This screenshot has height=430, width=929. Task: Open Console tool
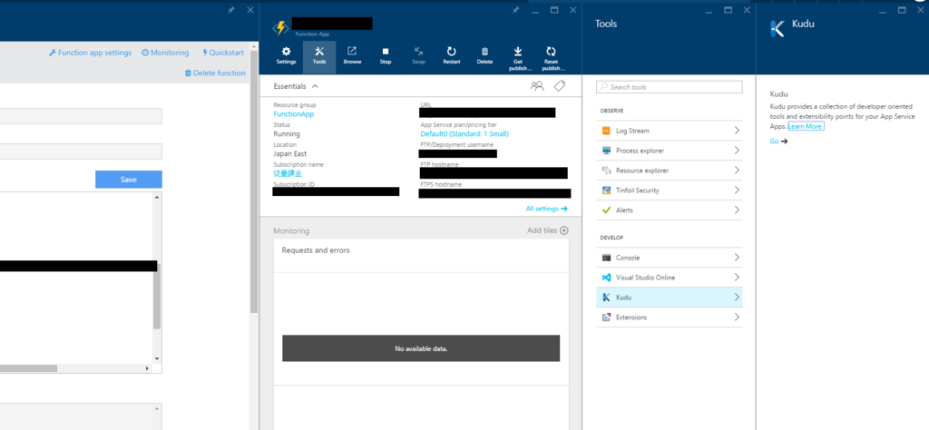(669, 258)
